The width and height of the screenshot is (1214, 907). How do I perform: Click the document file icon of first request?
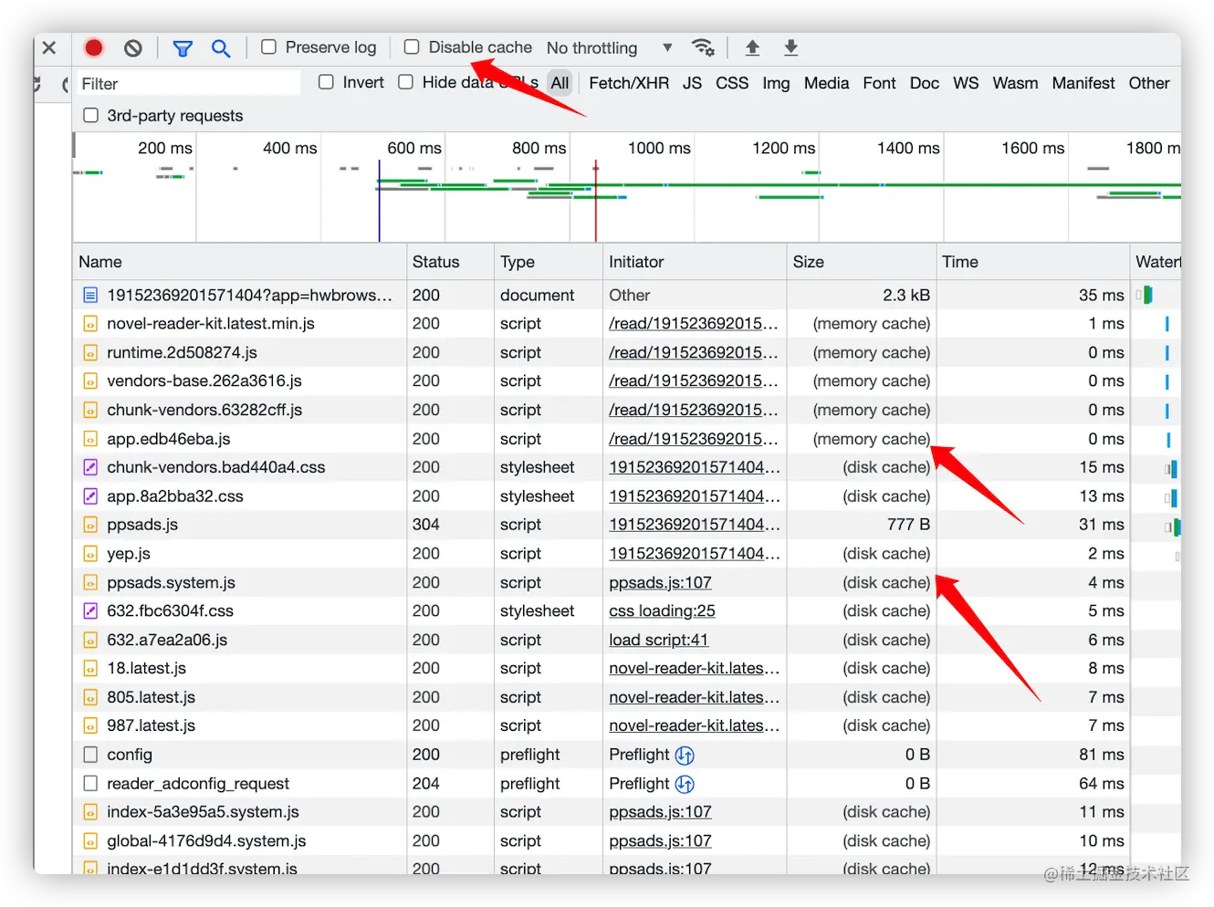pyautogui.click(x=90, y=295)
